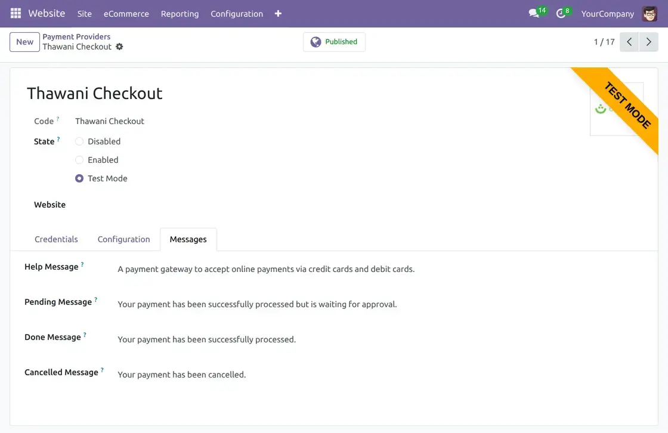Click the Help Message text field
The height and width of the screenshot is (433, 668).
(x=266, y=269)
